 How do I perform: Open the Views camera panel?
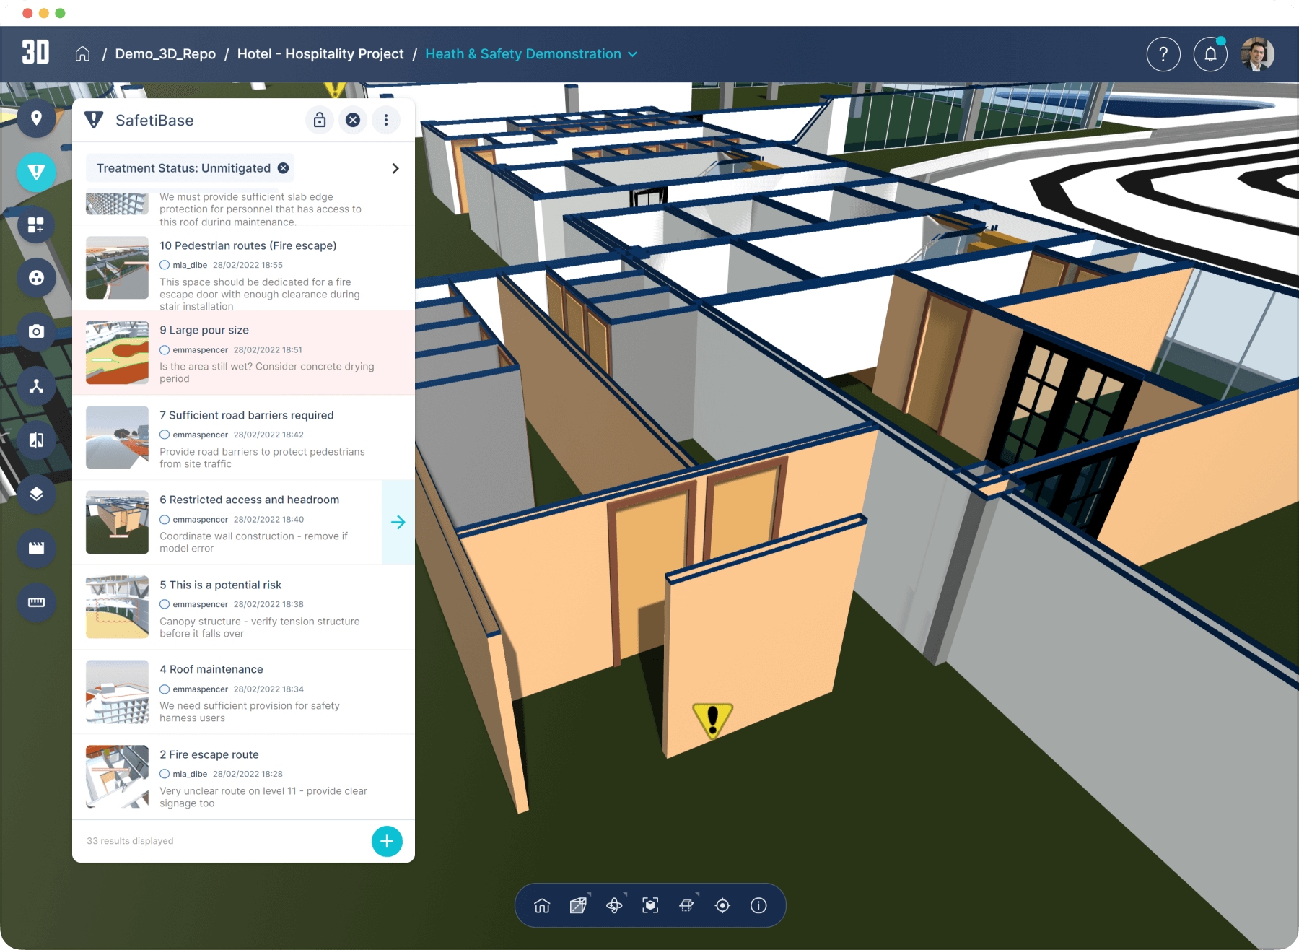pos(36,331)
